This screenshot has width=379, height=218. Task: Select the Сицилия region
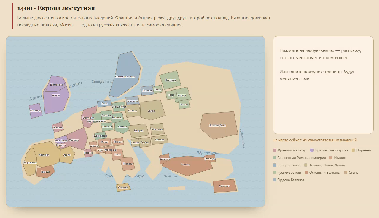123,187
